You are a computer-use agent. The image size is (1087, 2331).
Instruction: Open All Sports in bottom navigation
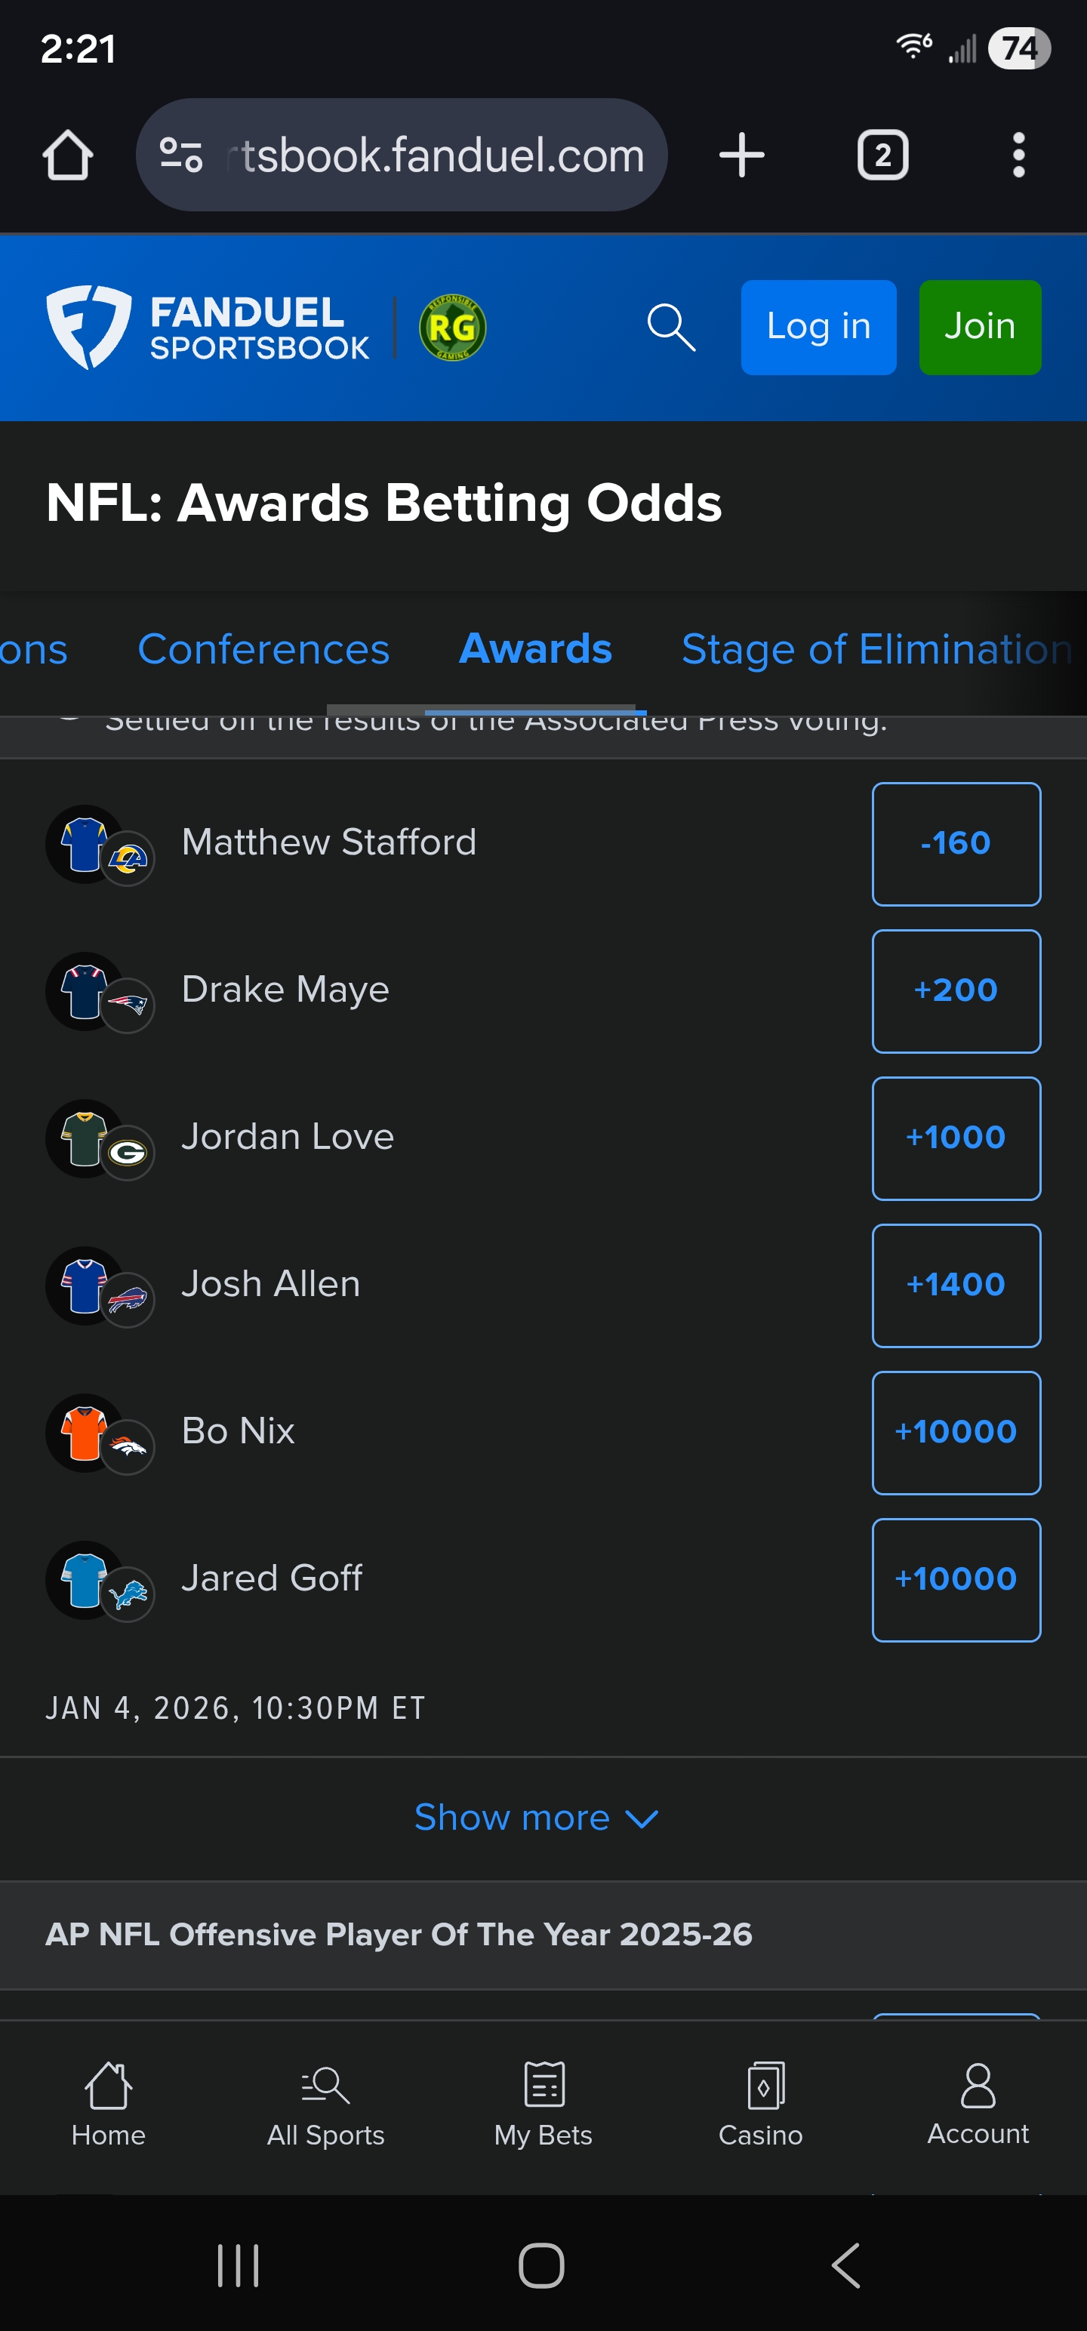point(326,2105)
